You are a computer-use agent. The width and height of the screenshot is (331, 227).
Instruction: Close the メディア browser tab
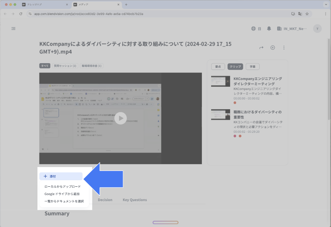click(118, 4)
